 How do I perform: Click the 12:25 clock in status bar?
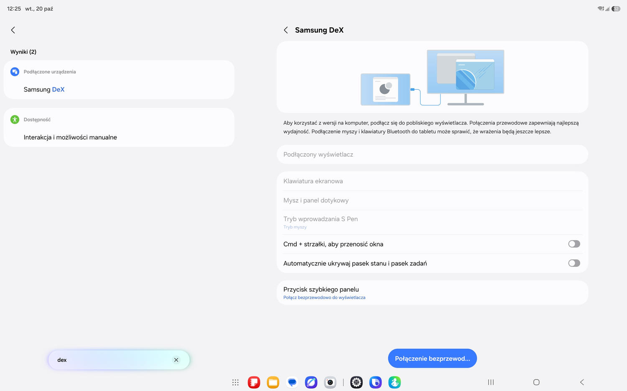point(14,9)
